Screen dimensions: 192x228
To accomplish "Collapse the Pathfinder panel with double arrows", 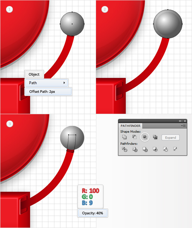I will (180, 121).
